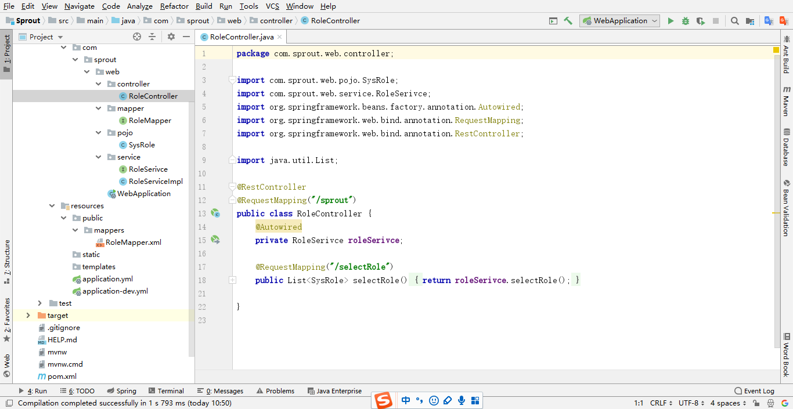Start debugging with the bug icon
793x409 pixels.
click(x=686, y=21)
